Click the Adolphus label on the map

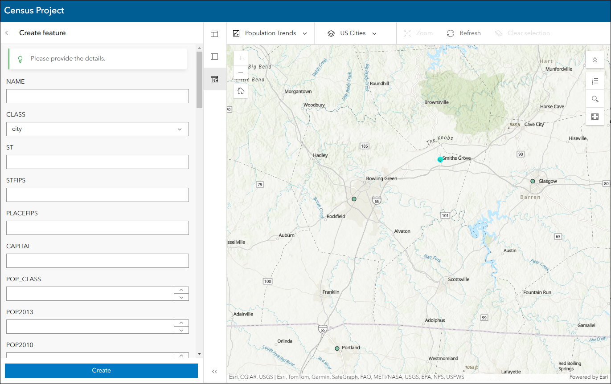435,320
